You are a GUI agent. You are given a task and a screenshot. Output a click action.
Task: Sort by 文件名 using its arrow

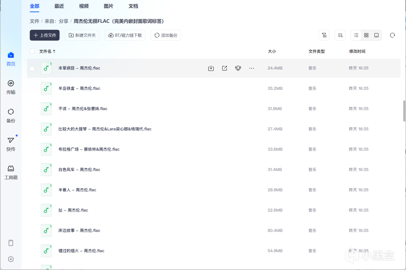pos(54,51)
